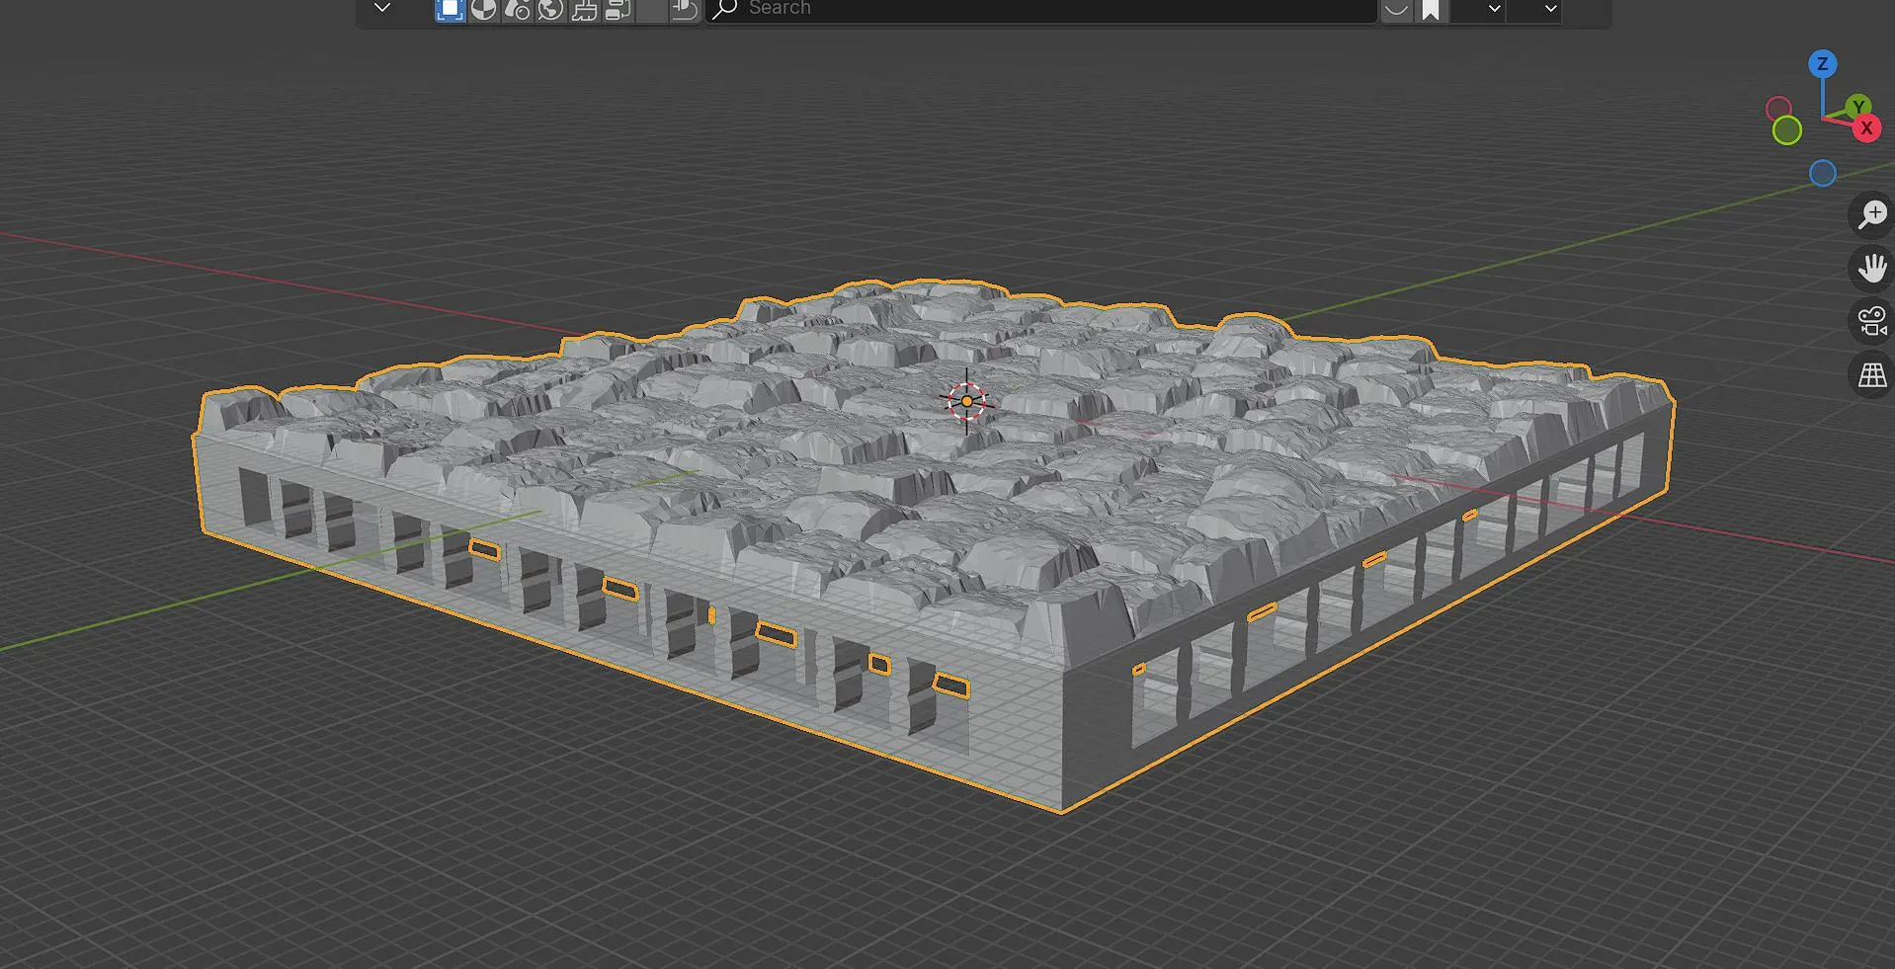
Task: Click the curved-line button beside bookmark
Action: pos(1396,10)
